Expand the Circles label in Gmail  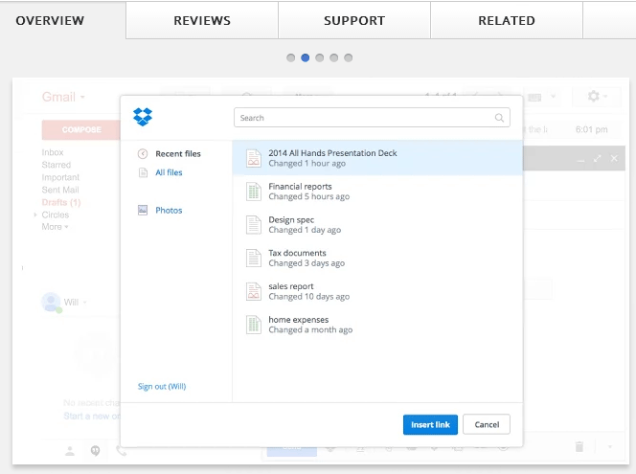coord(35,214)
